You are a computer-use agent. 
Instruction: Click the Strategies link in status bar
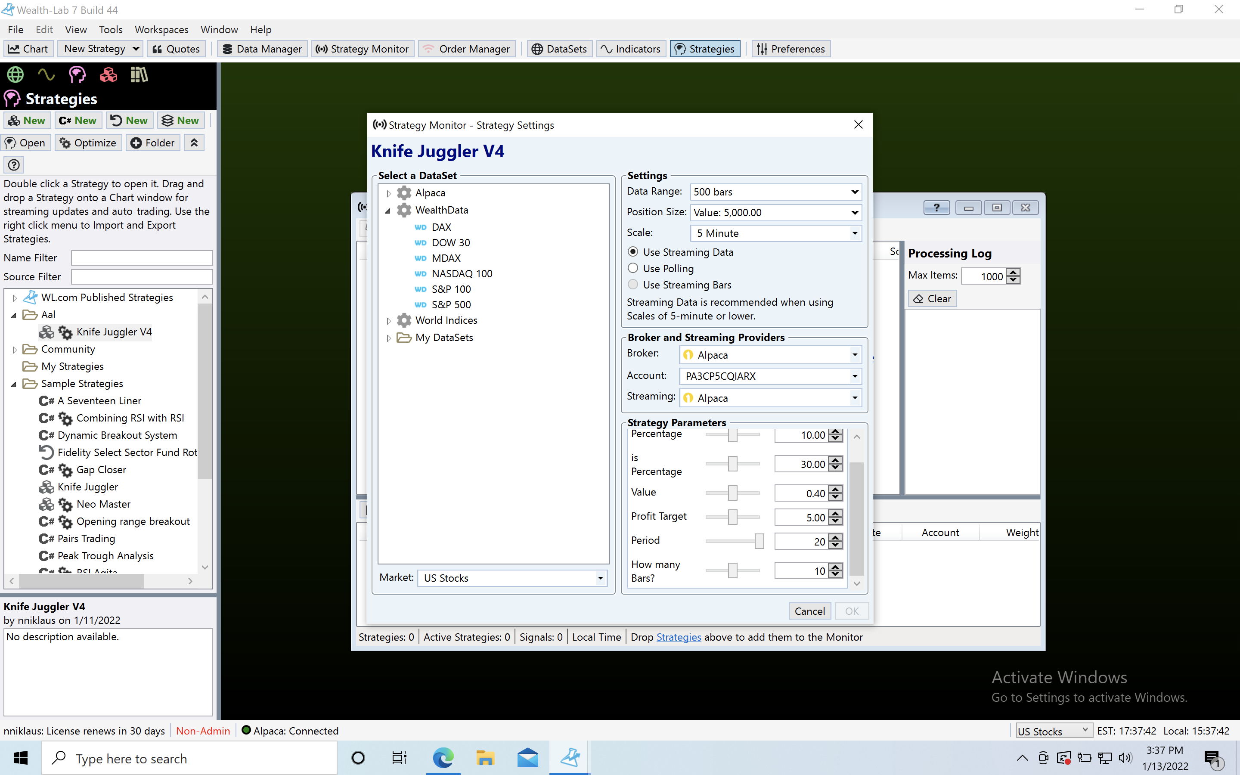pos(679,637)
